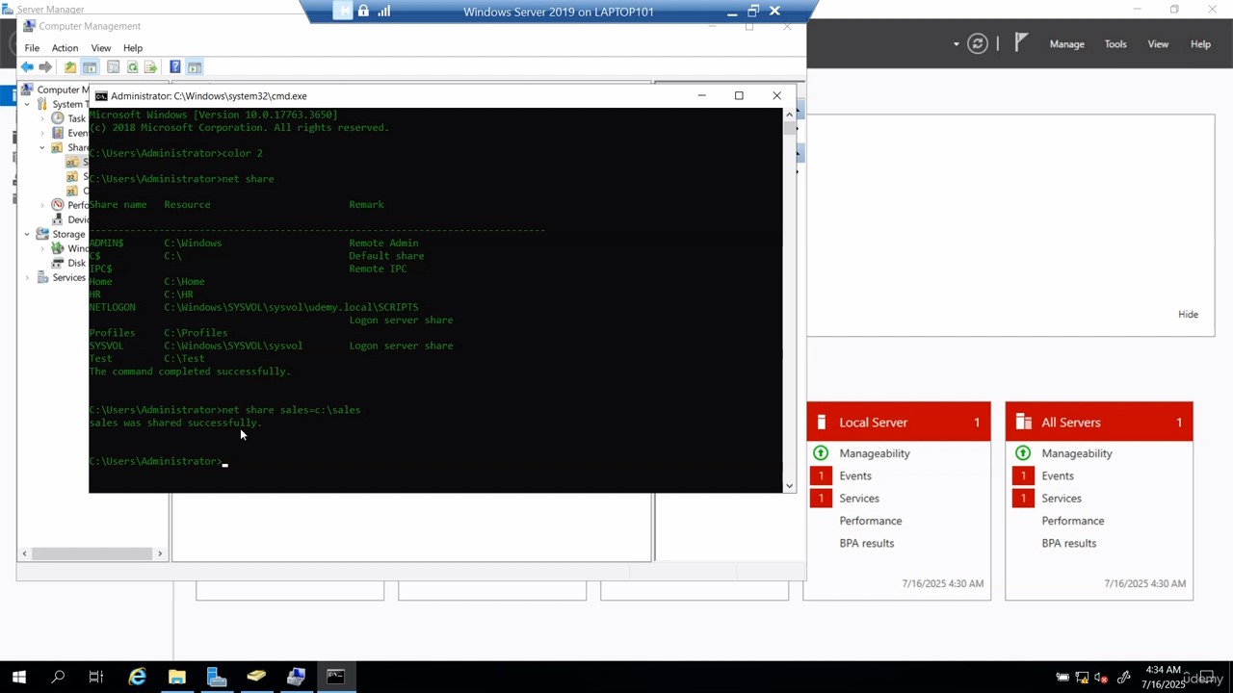Click Performance under Local Server

(871, 521)
